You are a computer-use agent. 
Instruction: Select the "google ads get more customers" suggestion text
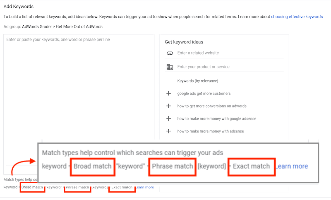(x=204, y=94)
